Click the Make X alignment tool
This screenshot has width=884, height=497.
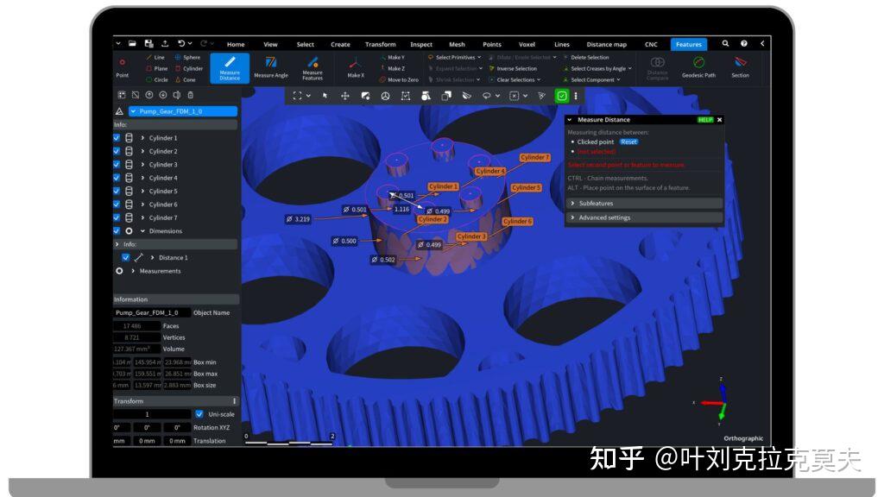[x=355, y=68]
